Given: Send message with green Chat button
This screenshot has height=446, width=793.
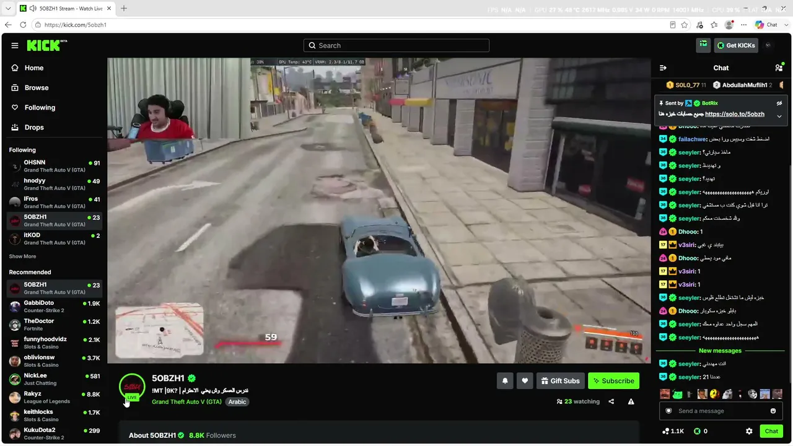Looking at the screenshot, I should tap(771, 431).
